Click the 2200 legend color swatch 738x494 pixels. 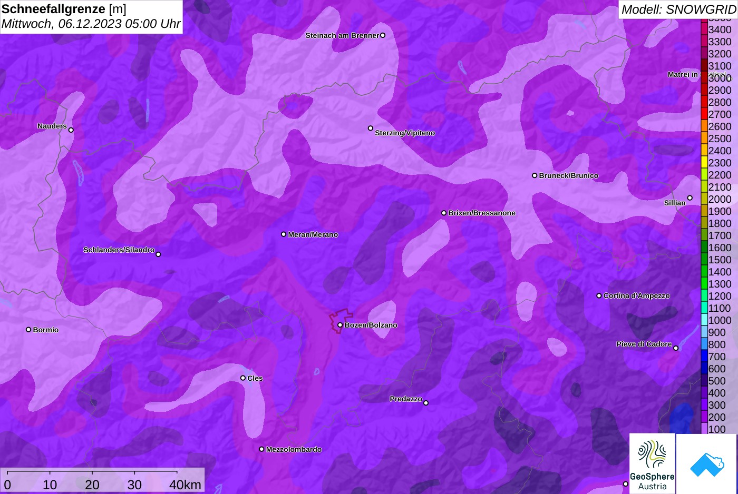point(704,174)
